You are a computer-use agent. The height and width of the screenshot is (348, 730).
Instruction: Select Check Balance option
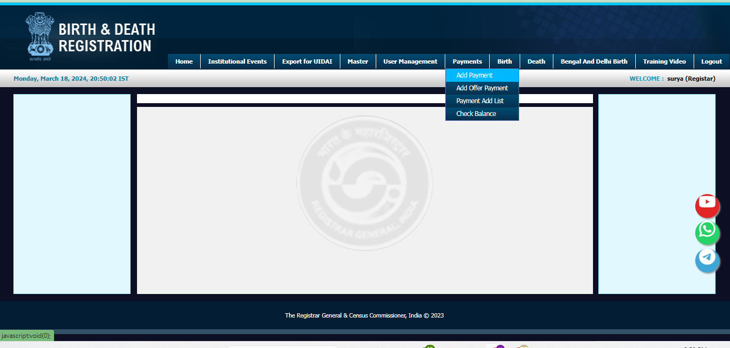pyautogui.click(x=476, y=113)
